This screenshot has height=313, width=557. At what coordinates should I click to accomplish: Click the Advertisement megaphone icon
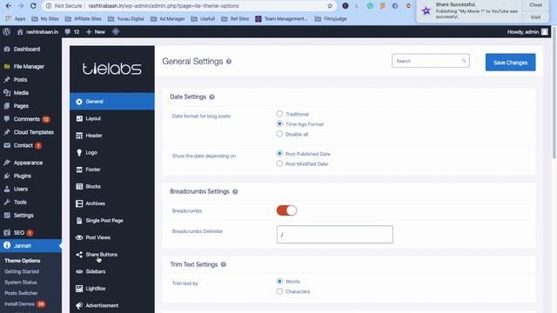tap(79, 305)
